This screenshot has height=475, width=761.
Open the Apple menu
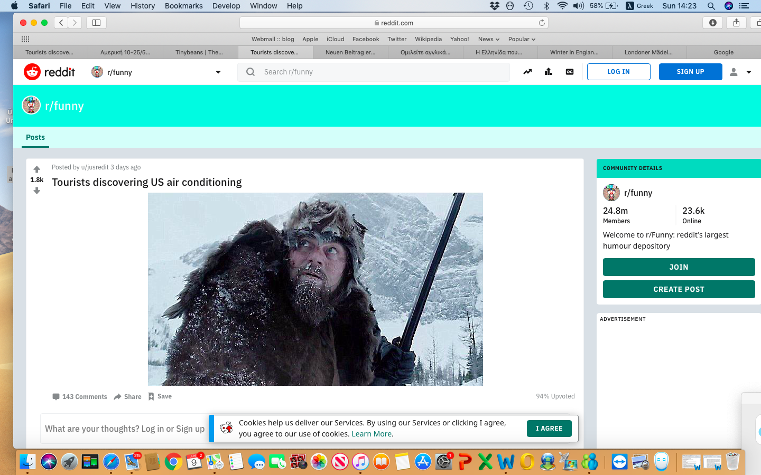click(x=14, y=6)
